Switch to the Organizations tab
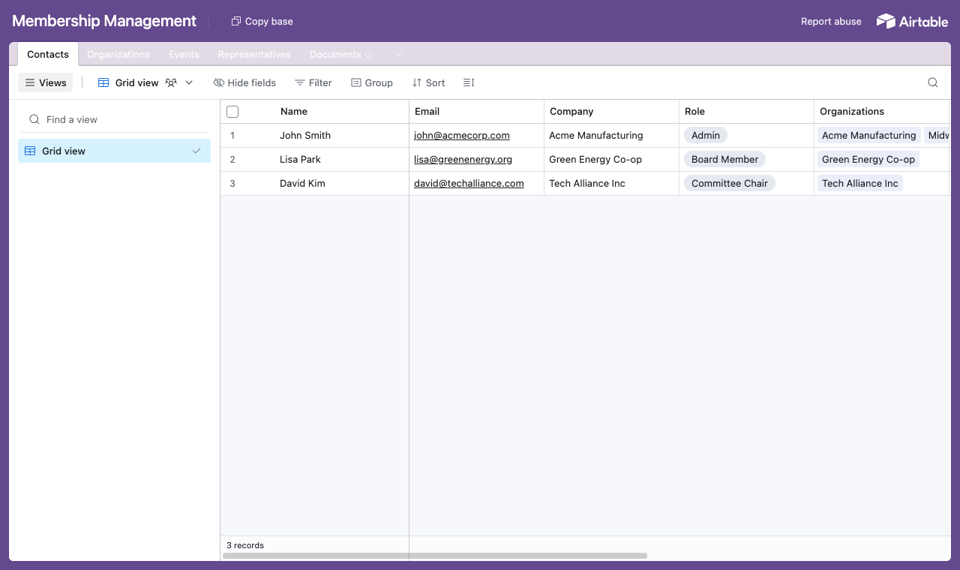The width and height of the screenshot is (960, 570). [118, 55]
